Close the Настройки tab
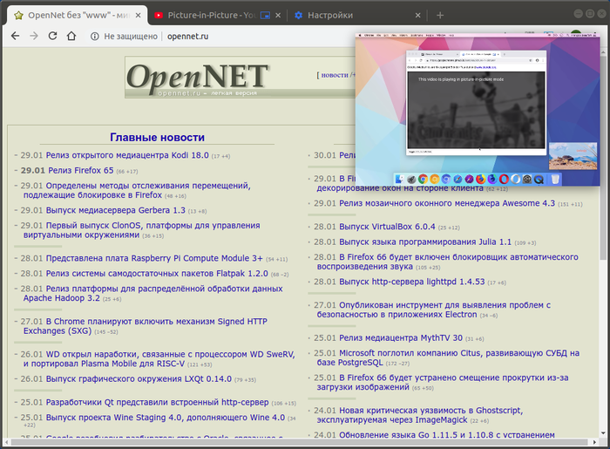This screenshot has height=449, width=610. (x=419, y=15)
